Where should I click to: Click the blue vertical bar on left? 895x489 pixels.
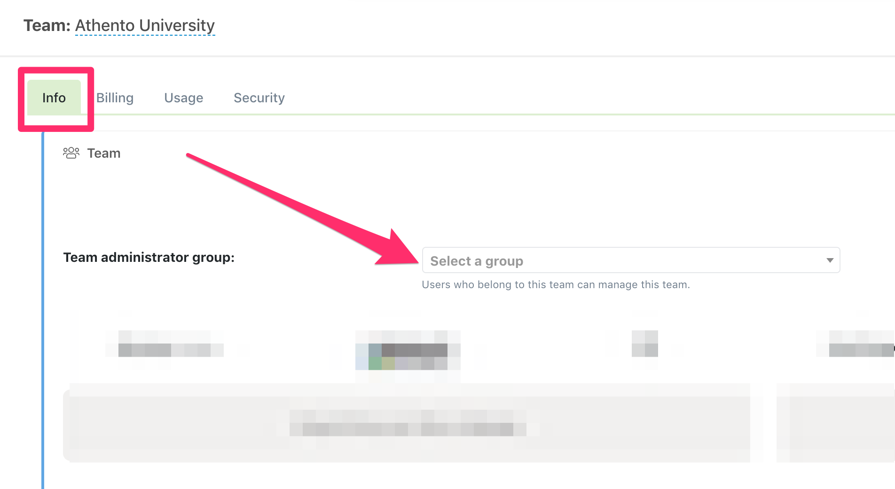tap(43, 310)
